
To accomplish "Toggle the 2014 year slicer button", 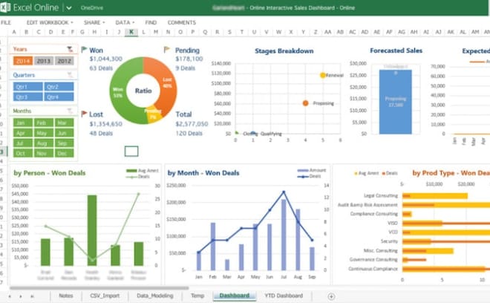I will (23, 61).
